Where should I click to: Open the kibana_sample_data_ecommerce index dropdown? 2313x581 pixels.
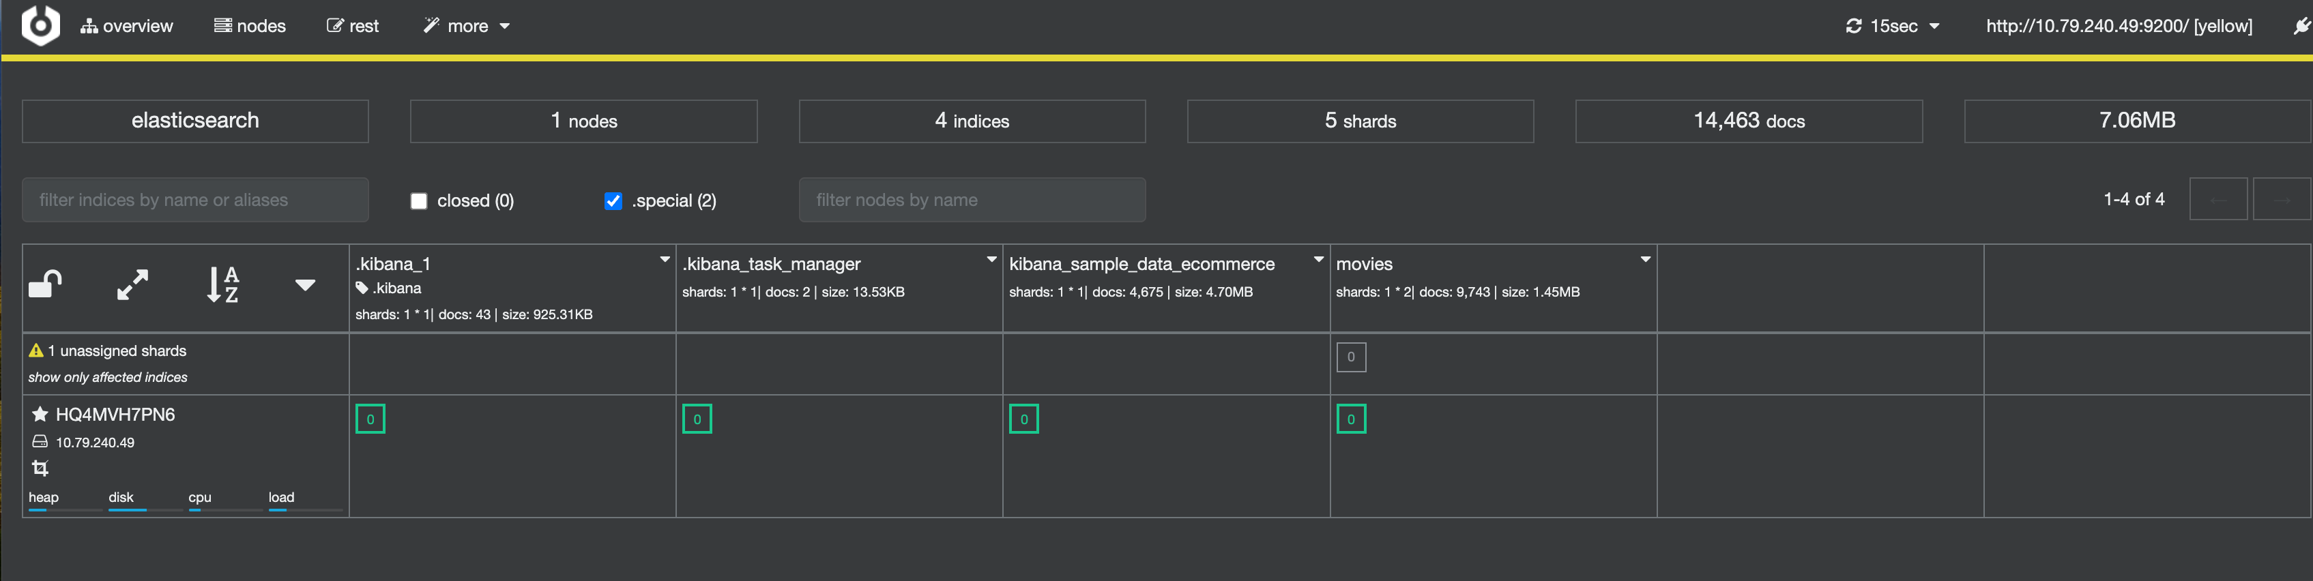[x=1319, y=260]
